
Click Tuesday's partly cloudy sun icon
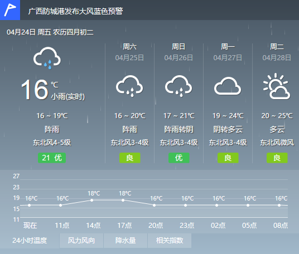[277, 86]
